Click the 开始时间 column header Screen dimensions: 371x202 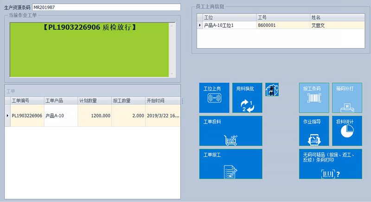click(161, 101)
